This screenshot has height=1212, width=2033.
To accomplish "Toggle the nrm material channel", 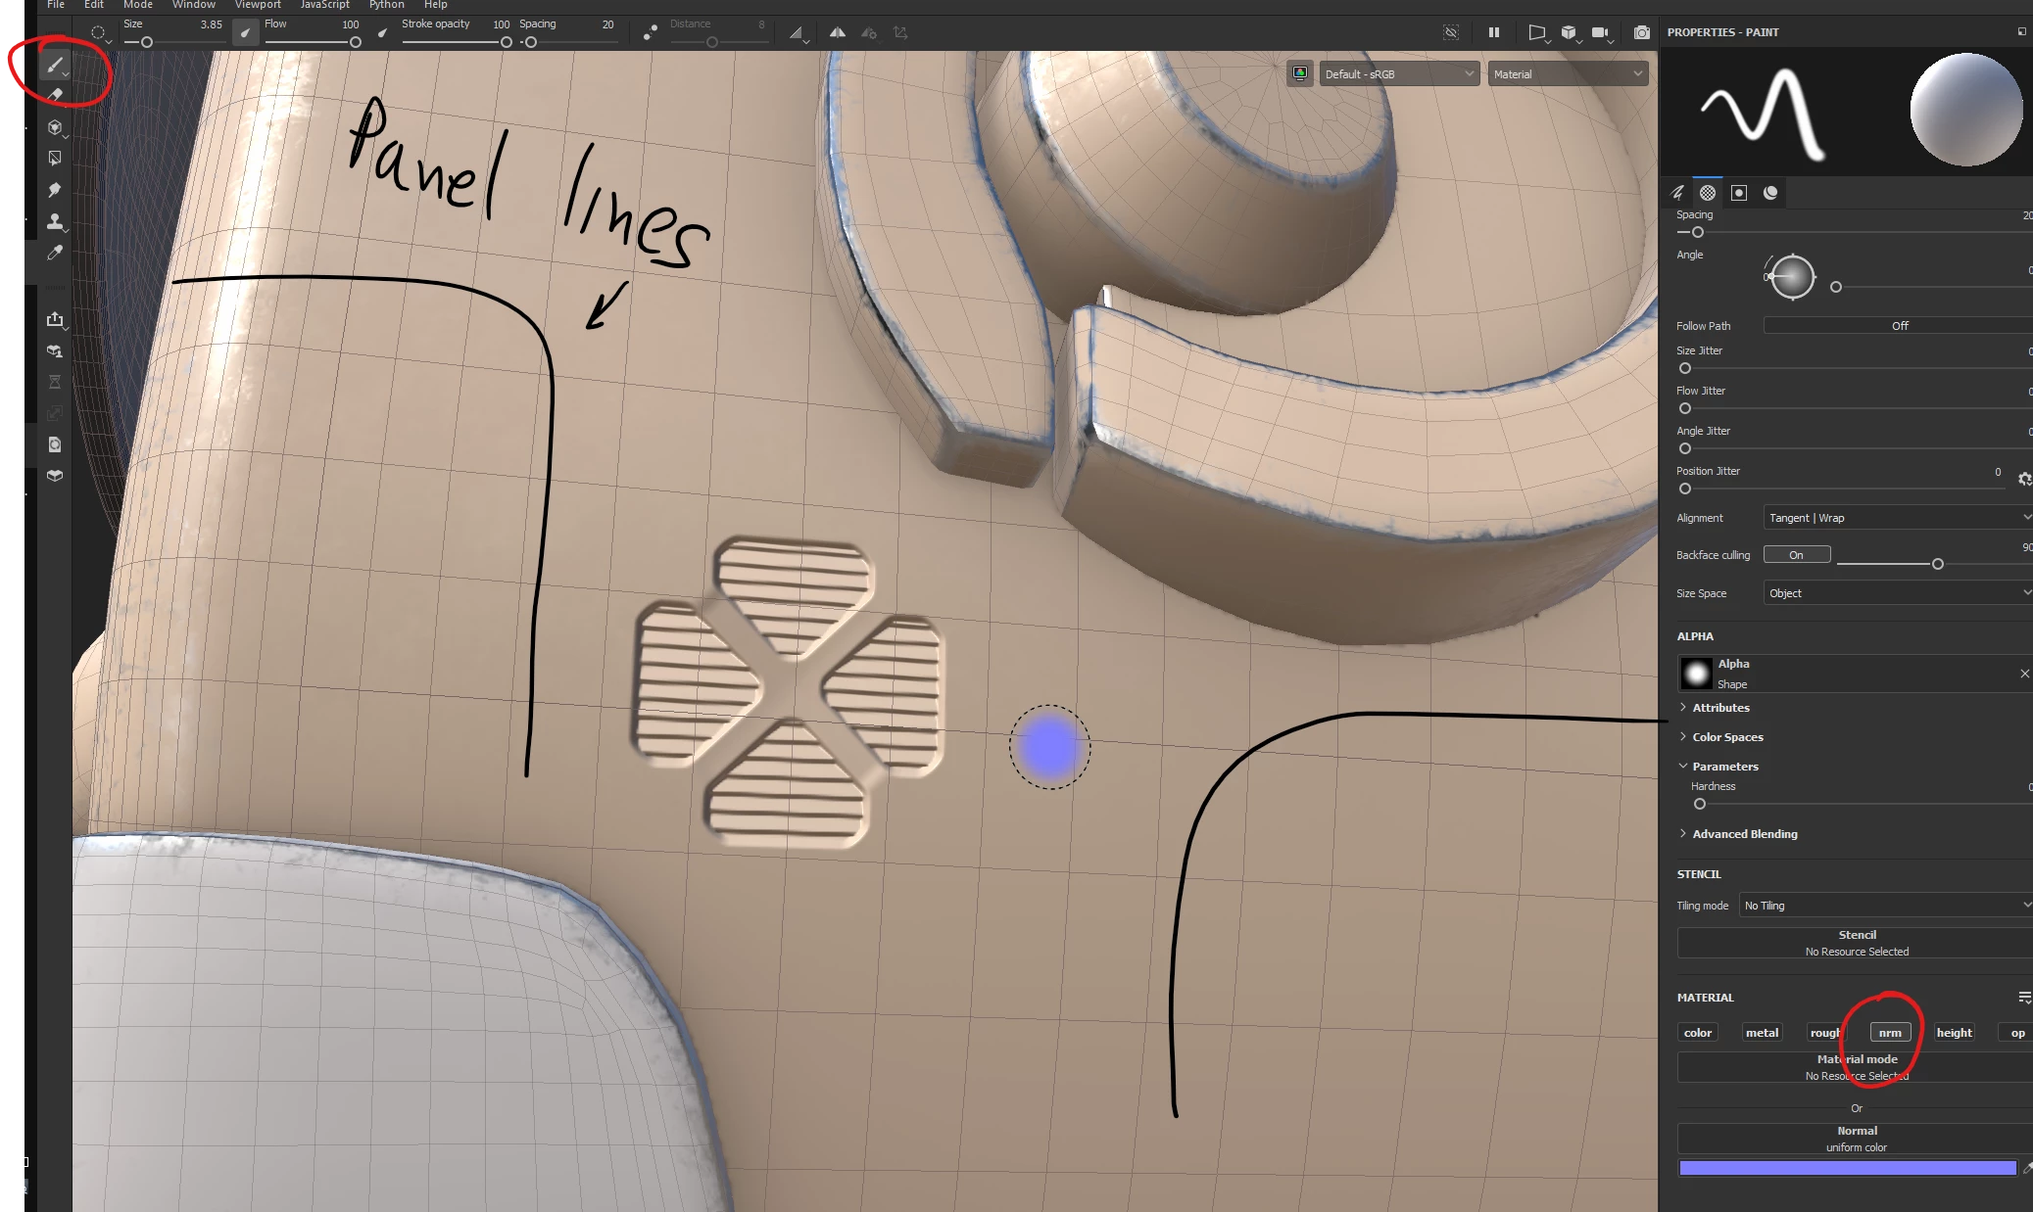I will (x=1890, y=1033).
